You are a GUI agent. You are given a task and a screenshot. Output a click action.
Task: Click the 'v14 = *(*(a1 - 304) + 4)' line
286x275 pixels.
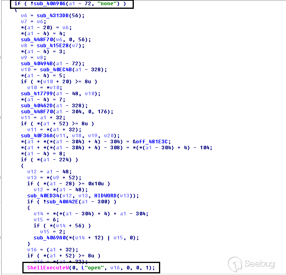(x=91, y=214)
